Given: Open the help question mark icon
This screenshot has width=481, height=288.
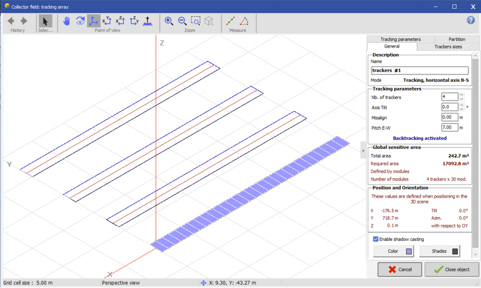Looking at the screenshot, I should tap(471, 20).
